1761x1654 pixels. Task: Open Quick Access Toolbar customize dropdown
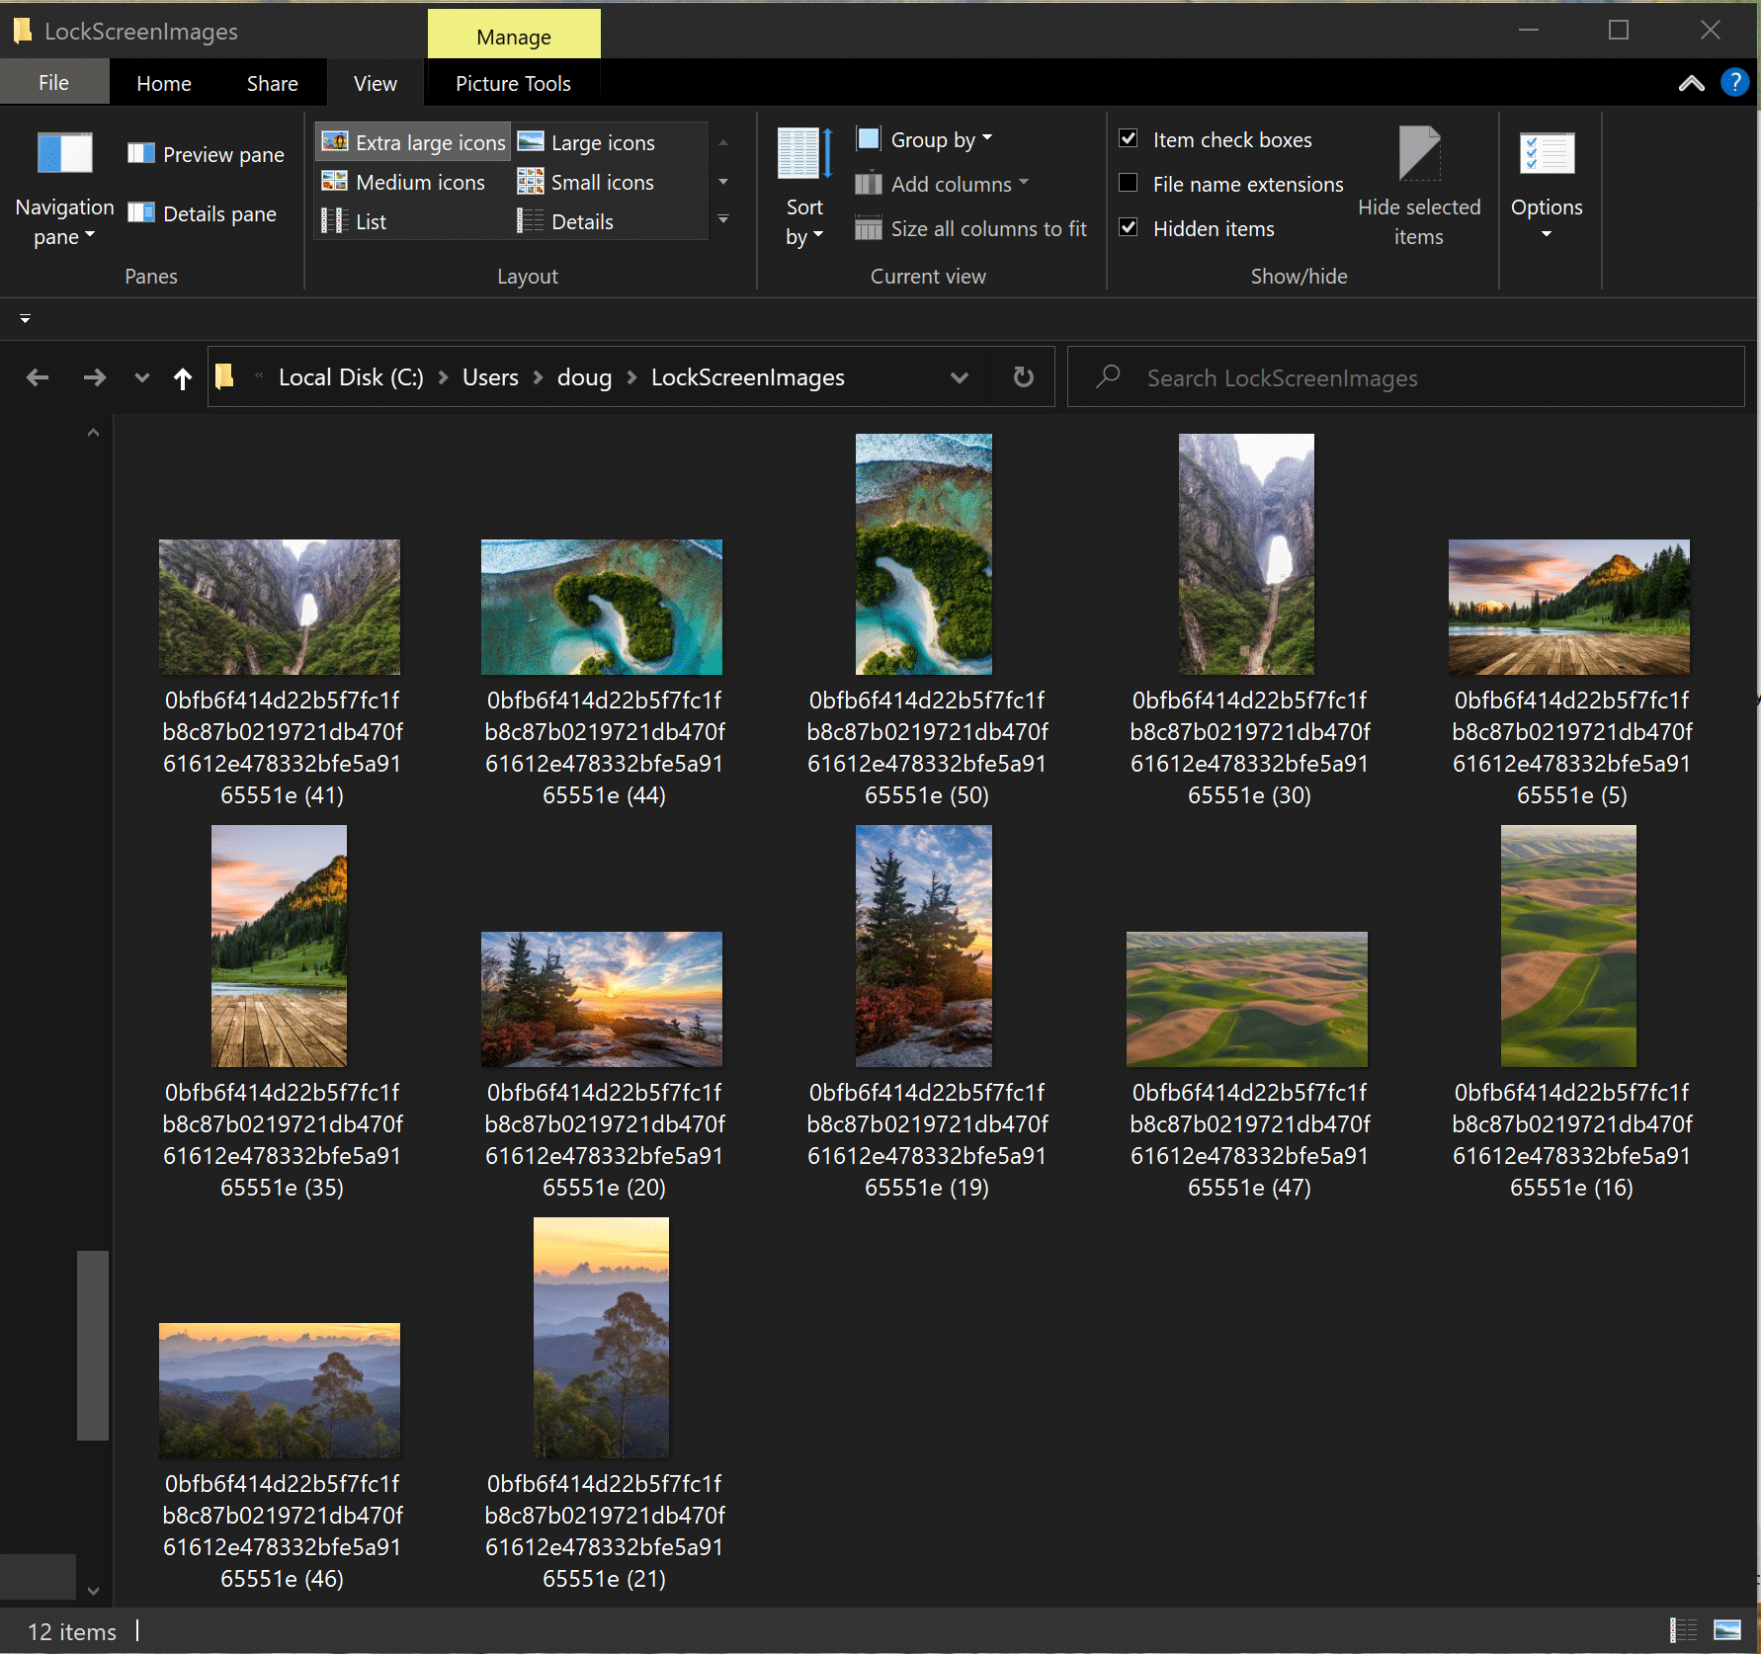(x=25, y=318)
